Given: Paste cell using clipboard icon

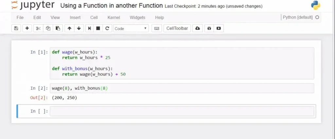Looking at the screenshot, I should coord(58,28).
